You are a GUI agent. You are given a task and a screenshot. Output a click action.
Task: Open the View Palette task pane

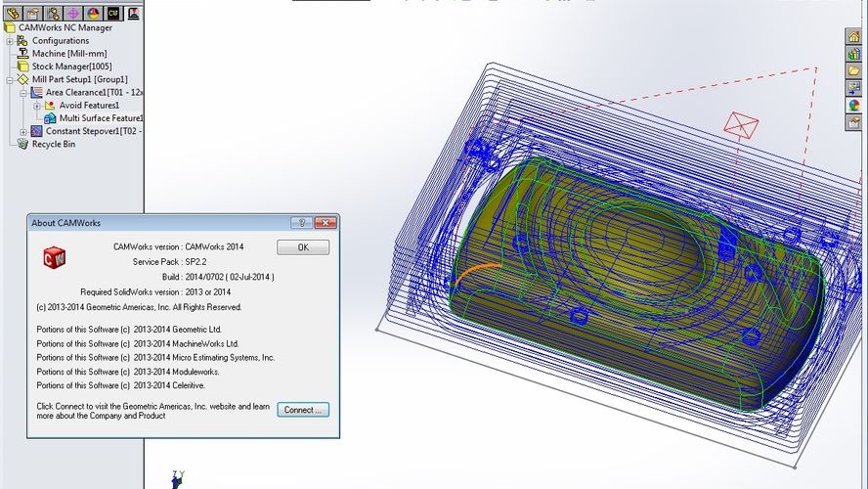point(853,88)
